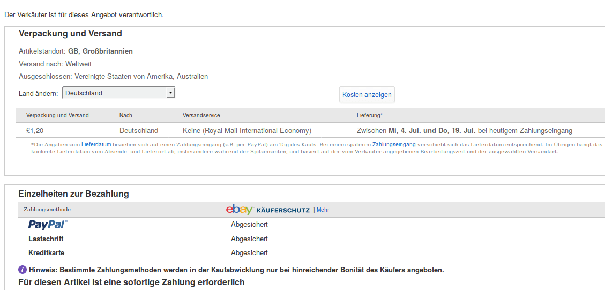Select the £1,20 shipping cost cell
Image resolution: width=605 pixels, height=290 pixels.
[x=35, y=130]
